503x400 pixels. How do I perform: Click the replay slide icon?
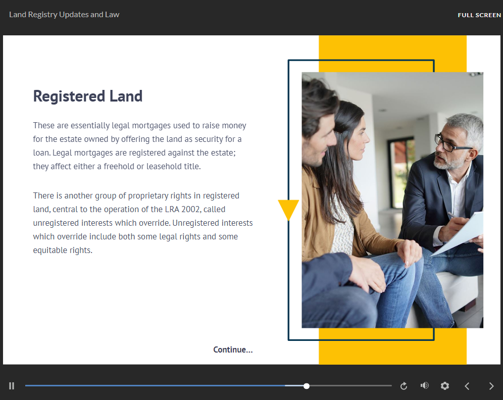click(404, 386)
